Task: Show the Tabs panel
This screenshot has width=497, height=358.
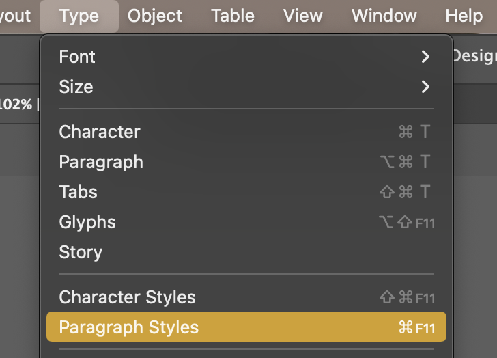Action: (x=78, y=192)
